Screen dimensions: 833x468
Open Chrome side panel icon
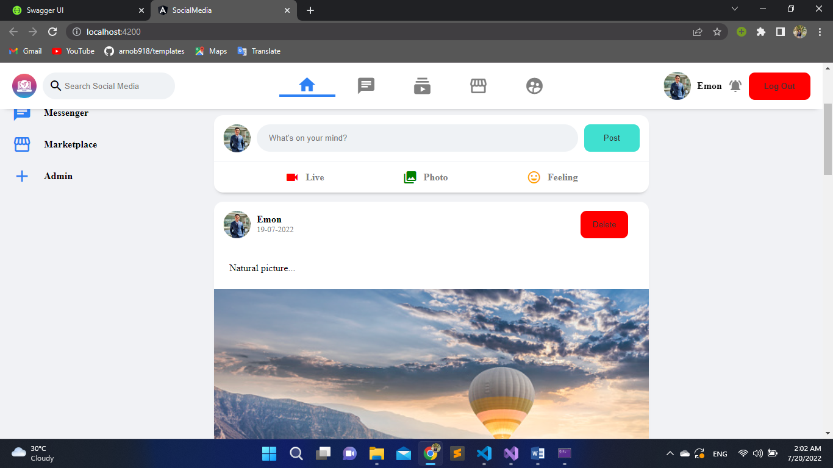coord(780,32)
